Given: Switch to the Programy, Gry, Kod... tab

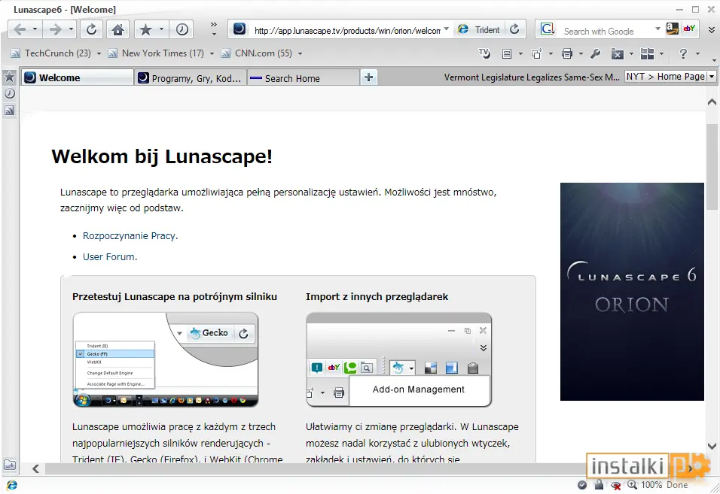Looking at the screenshot, I should [191, 78].
